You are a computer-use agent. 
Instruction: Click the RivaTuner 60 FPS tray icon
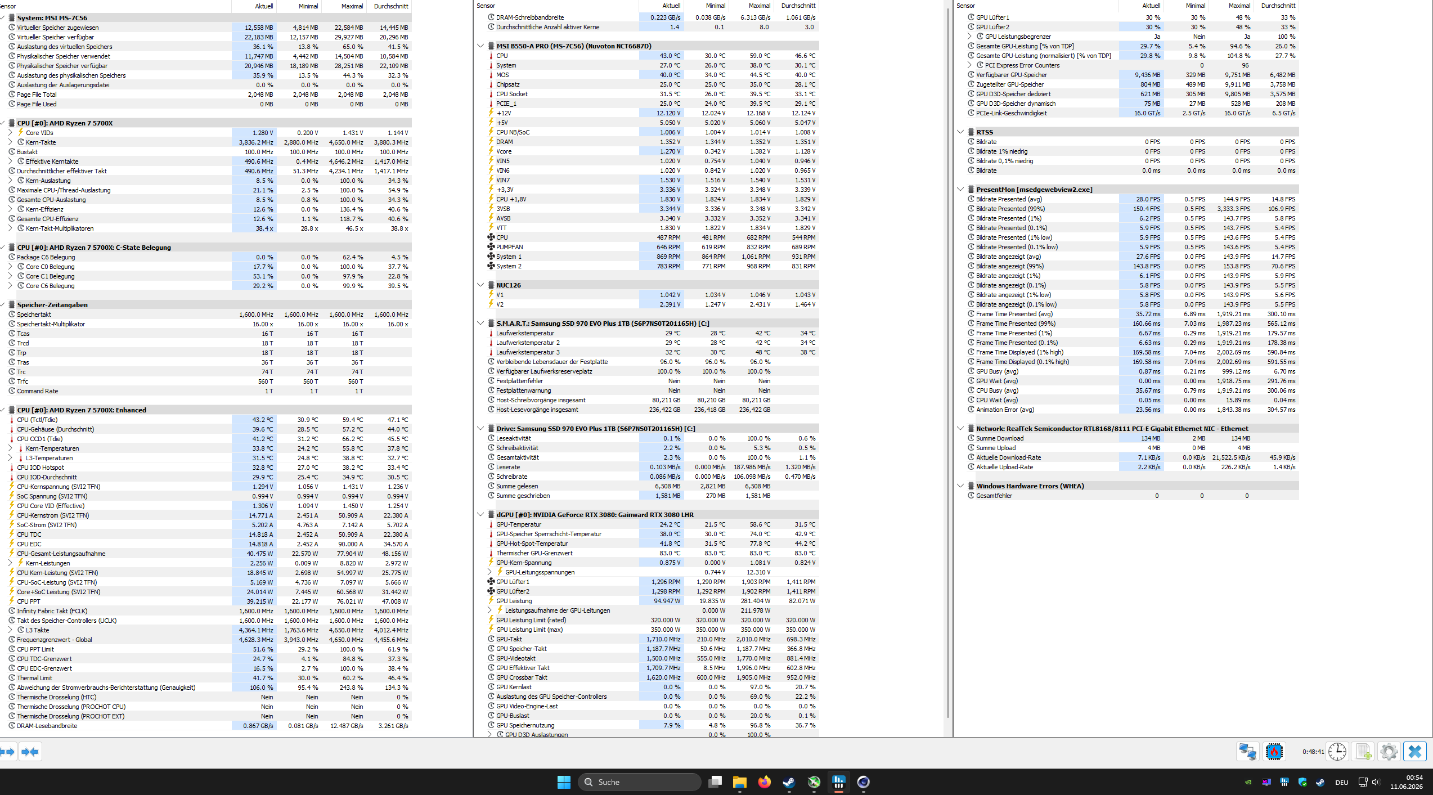(1266, 782)
